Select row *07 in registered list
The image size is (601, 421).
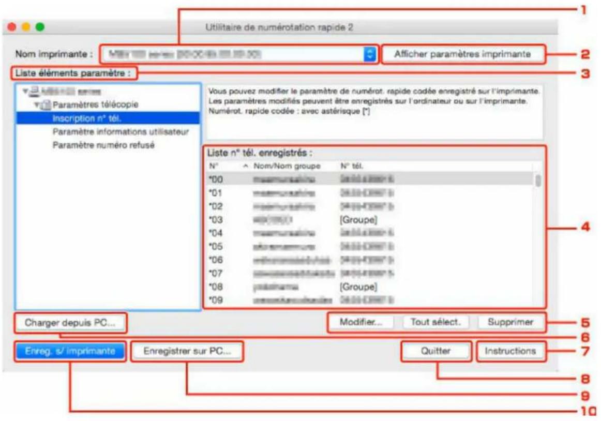(x=369, y=274)
